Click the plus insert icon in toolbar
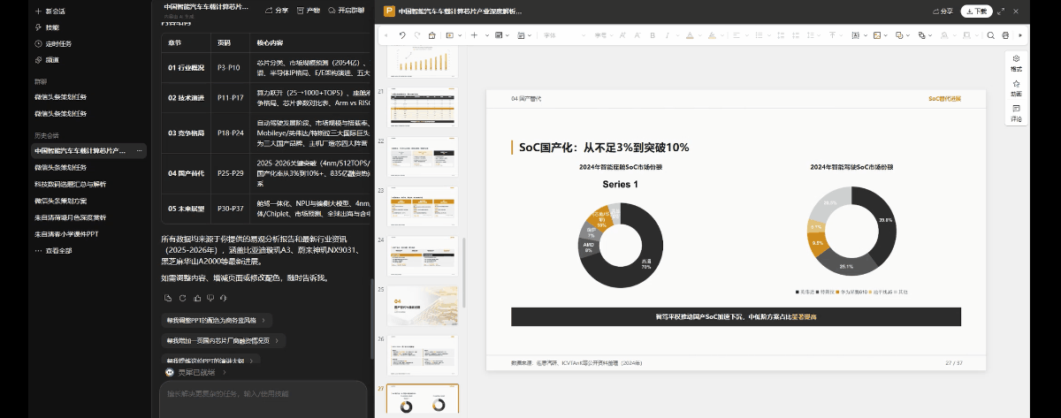The image size is (1061, 418). [x=474, y=35]
